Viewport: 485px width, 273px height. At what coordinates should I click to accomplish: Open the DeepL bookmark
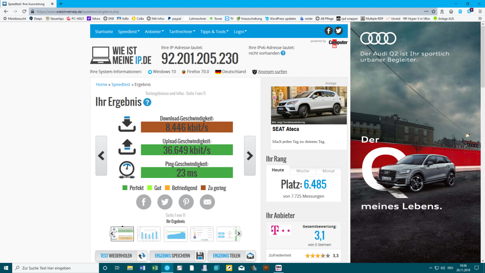[36, 18]
